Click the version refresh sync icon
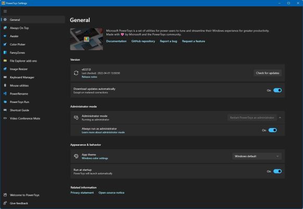The width and height of the screenshot is (303, 209). coord(76,73)
